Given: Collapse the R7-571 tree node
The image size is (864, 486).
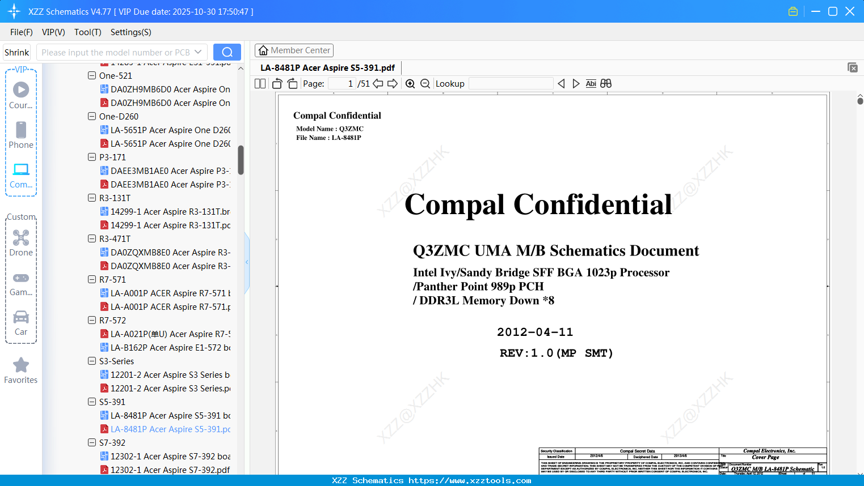Looking at the screenshot, I should point(92,279).
